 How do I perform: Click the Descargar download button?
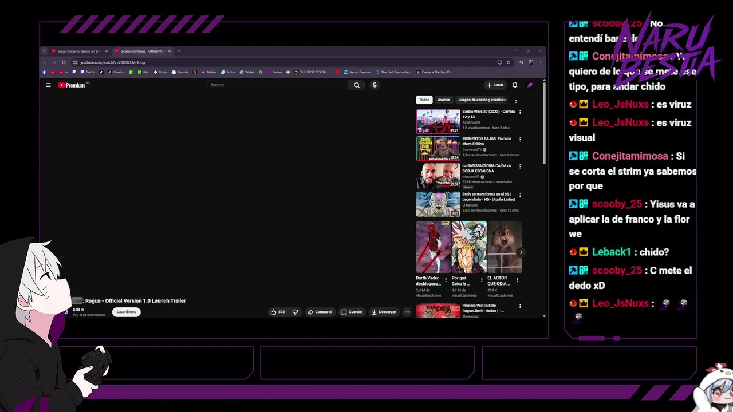384,312
